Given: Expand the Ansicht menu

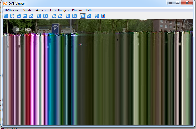Looking at the screenshot, I should coord(41,10).
